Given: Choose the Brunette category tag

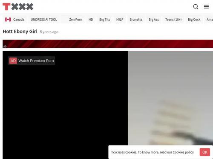Looking at the screenshot, I should (136, 20).
